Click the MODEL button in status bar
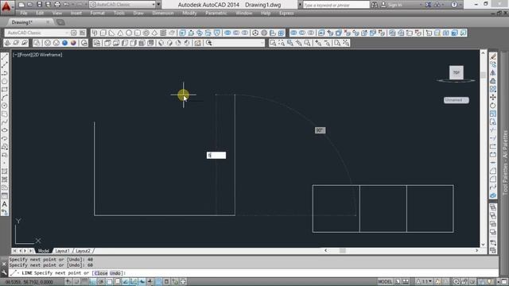The image size is (509, 286). point(385,281)
